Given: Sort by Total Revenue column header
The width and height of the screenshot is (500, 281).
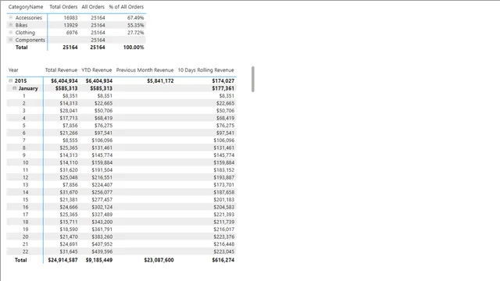Looking at the screenshot, I should click(x=61, y=70).
